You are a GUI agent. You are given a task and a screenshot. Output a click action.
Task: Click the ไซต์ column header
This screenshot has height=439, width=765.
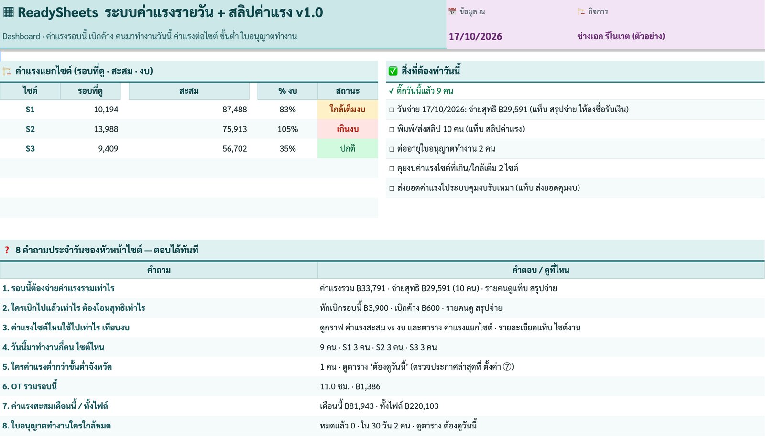click(x=30, y=91)
